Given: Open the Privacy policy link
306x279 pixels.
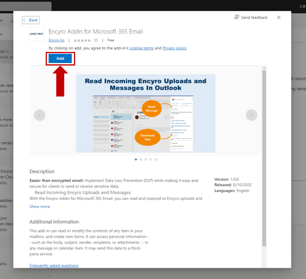Looking at the screenshot, I should tap(174, 48).
